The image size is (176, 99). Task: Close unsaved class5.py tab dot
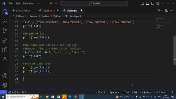pos(57,10)
